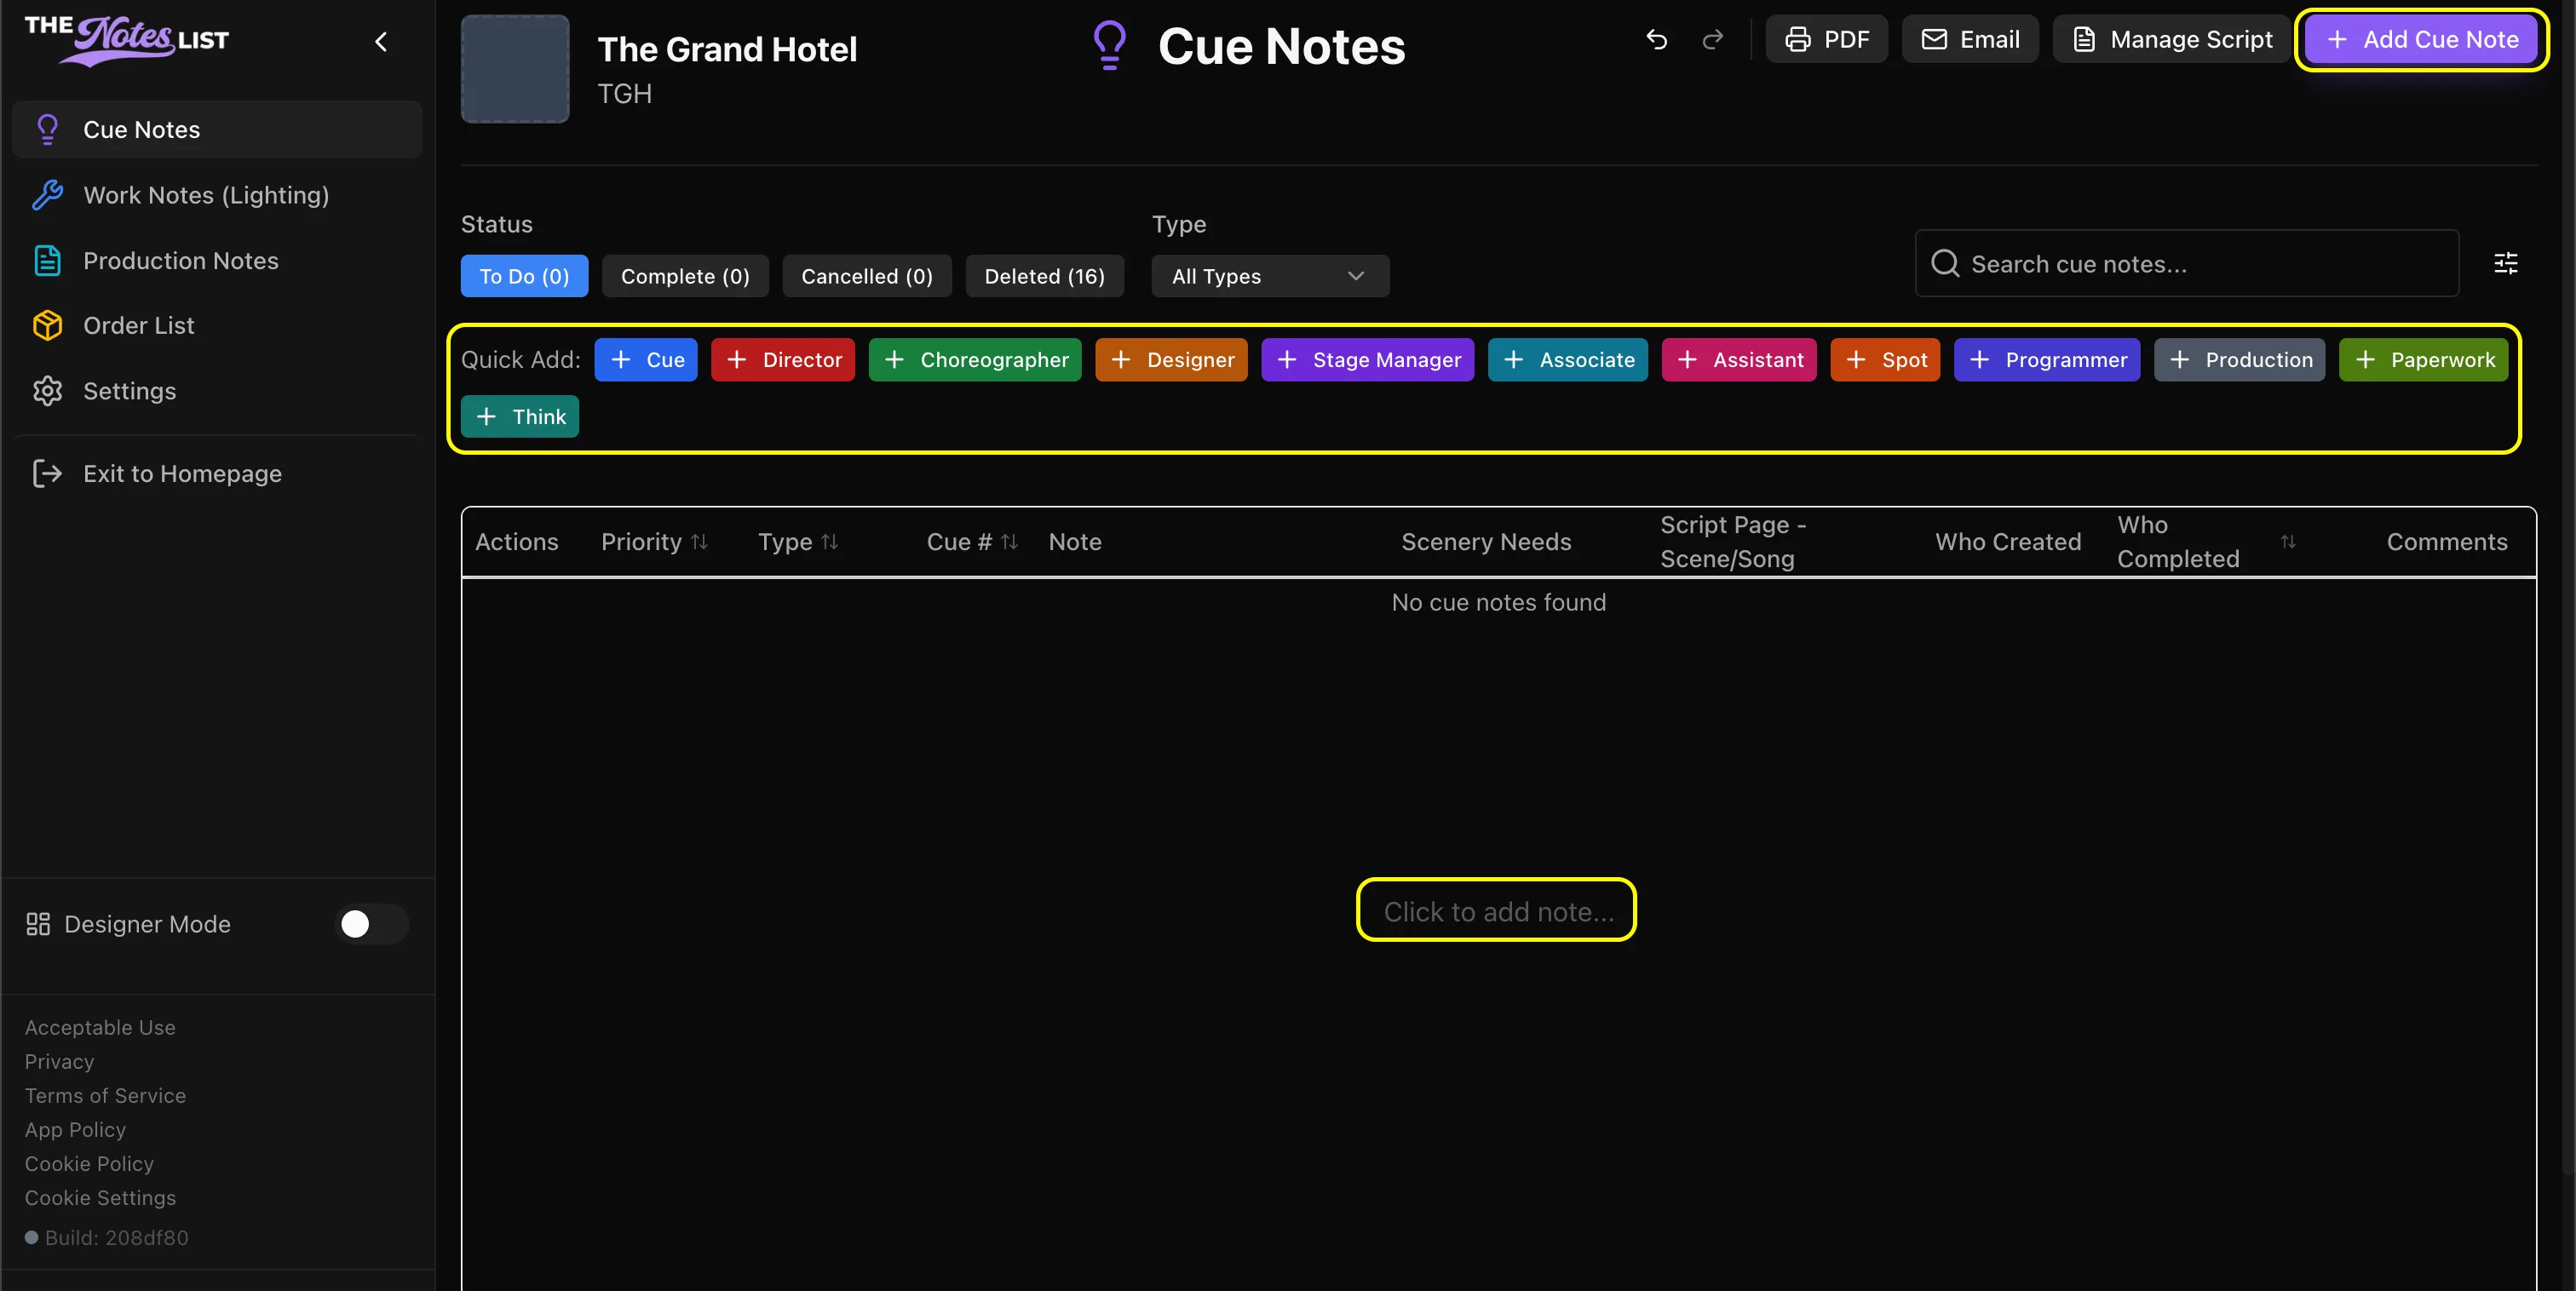Select the Cancelled (0) status filter
The height and width of the screenshot is (1291, 2576).
(x=867, y=276)
